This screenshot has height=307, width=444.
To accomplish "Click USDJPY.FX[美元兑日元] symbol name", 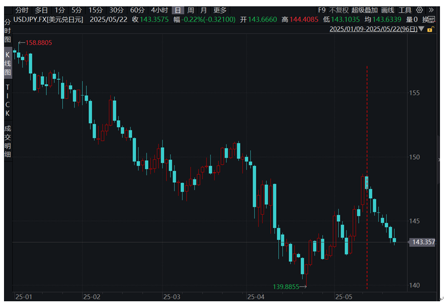I will (x=49, y=19).
